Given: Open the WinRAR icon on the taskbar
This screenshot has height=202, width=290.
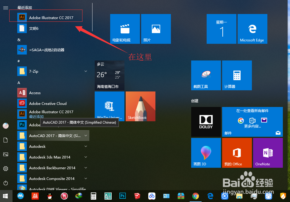Looking at the screenshot, I should pos(181,196).
